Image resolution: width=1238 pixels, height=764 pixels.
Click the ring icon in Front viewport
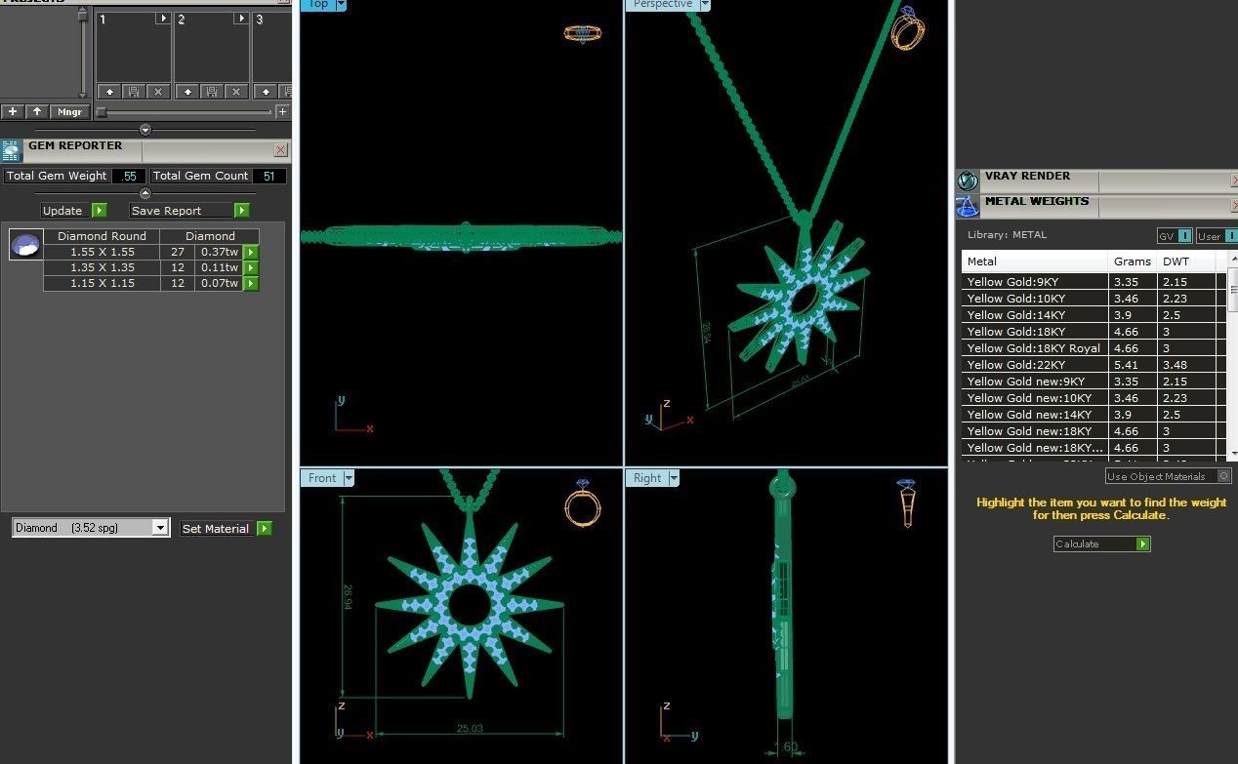(x=583, y=503)
